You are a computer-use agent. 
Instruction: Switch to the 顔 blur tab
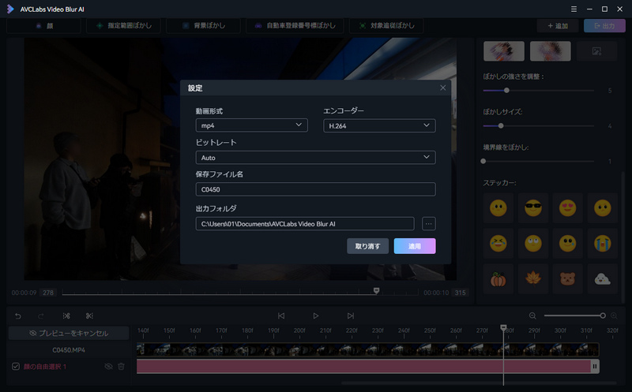point(44,26)
